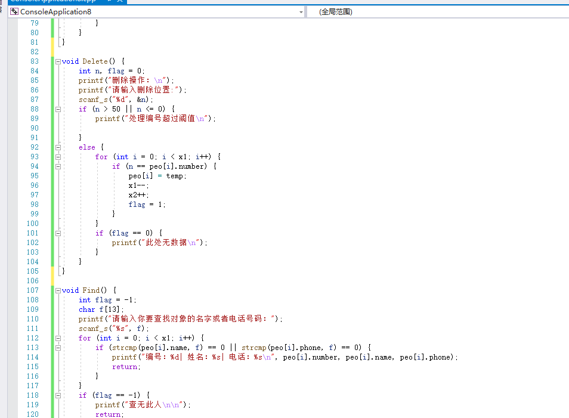
Task: Click the printf "处理编号超过阈值" line
Action: click(155, 118)
